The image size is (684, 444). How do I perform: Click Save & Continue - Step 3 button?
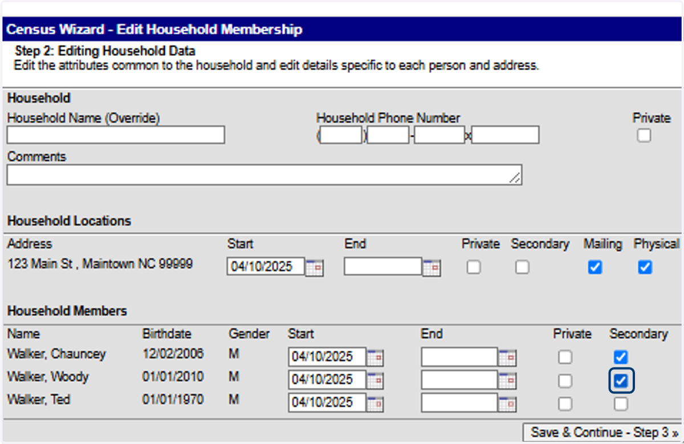603,433
